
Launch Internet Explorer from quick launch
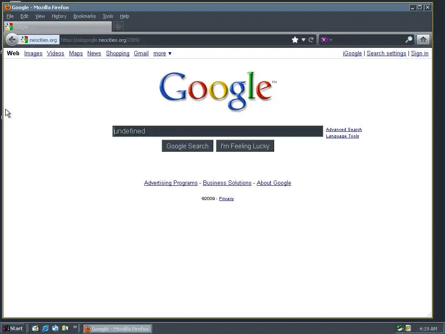(45, 329)
